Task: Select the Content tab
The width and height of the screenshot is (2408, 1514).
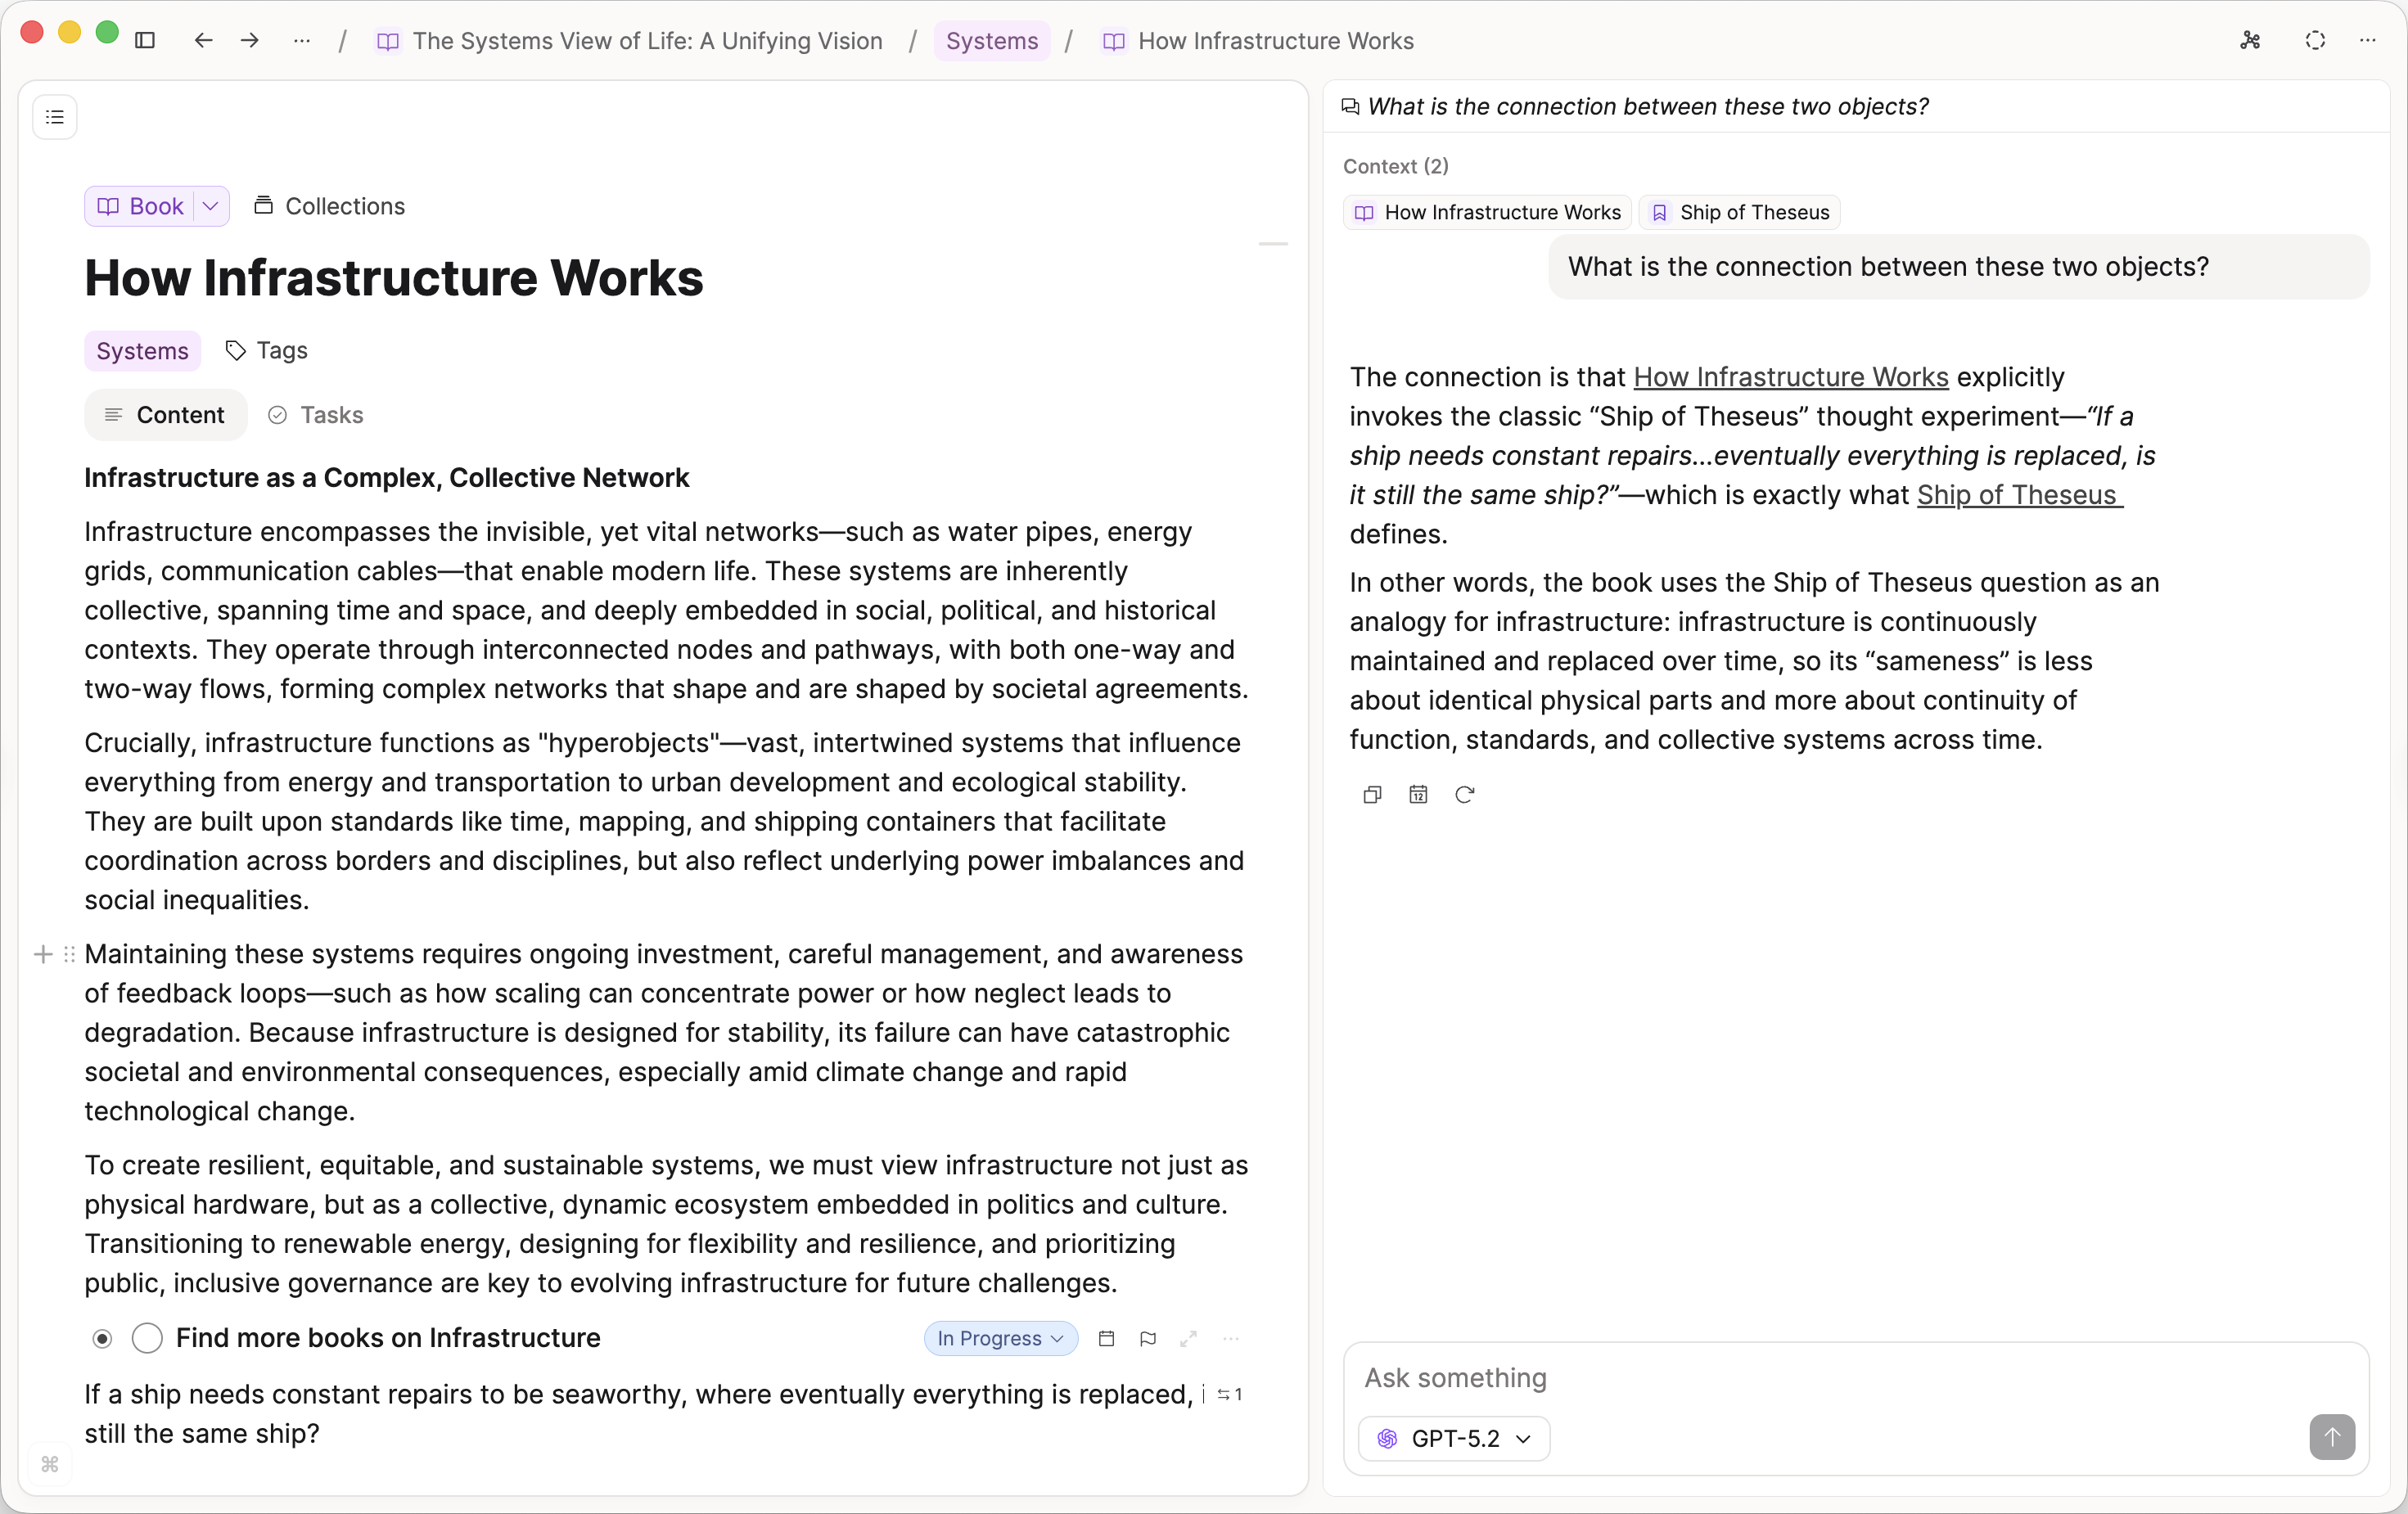Action: coord(166,415)
